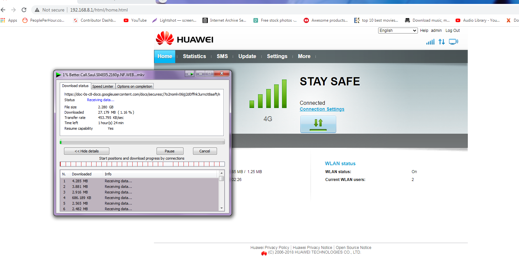Select connection row with 2.916 MB
519x269 pixels.
140,192
